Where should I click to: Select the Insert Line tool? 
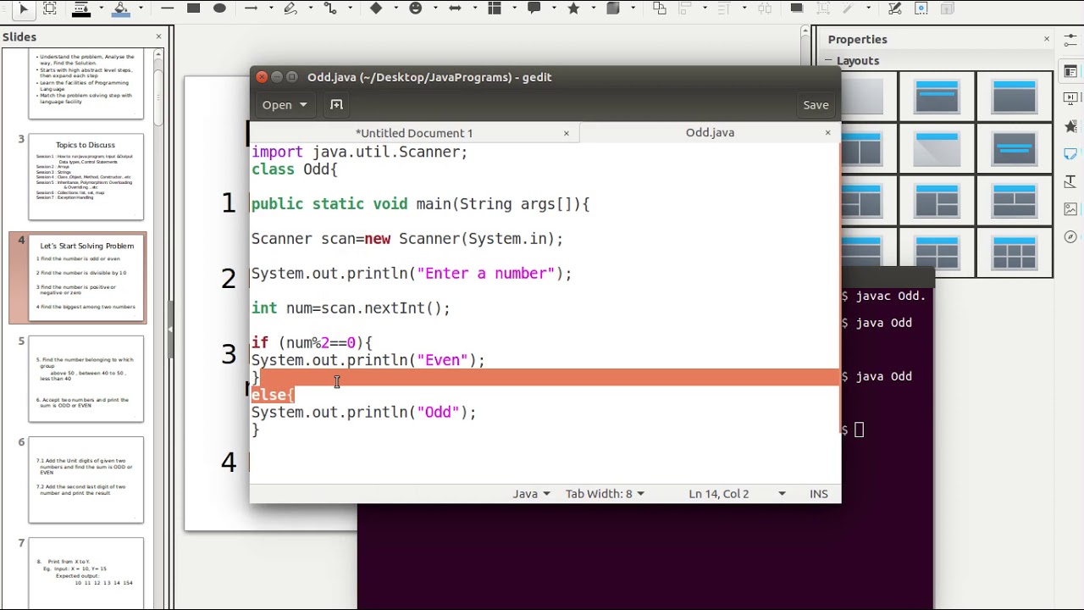pyautogui.click(x=167, y=8)
